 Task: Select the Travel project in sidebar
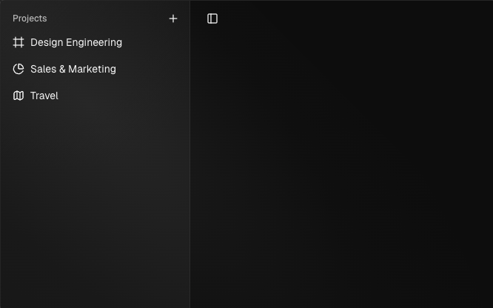coord(44,96)
